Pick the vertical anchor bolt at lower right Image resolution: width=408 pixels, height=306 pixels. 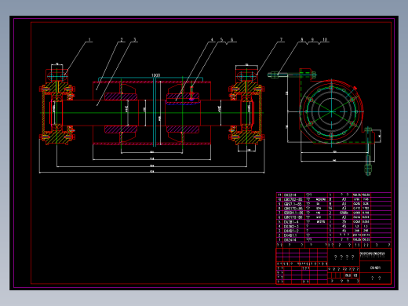coord(368,151)
